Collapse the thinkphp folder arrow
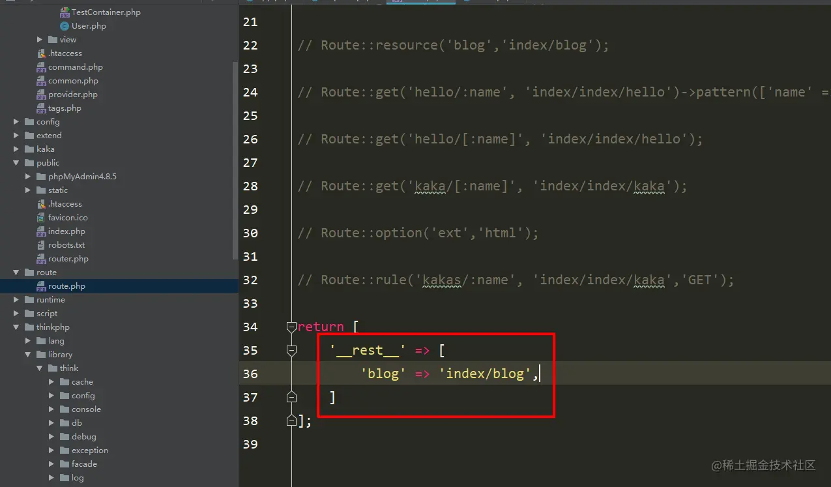 click(x=16, y=327)
